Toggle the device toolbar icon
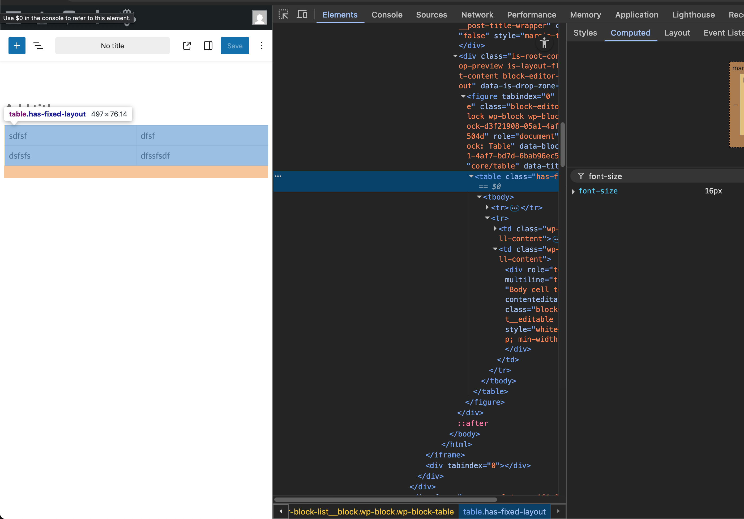 pos(302,14)
